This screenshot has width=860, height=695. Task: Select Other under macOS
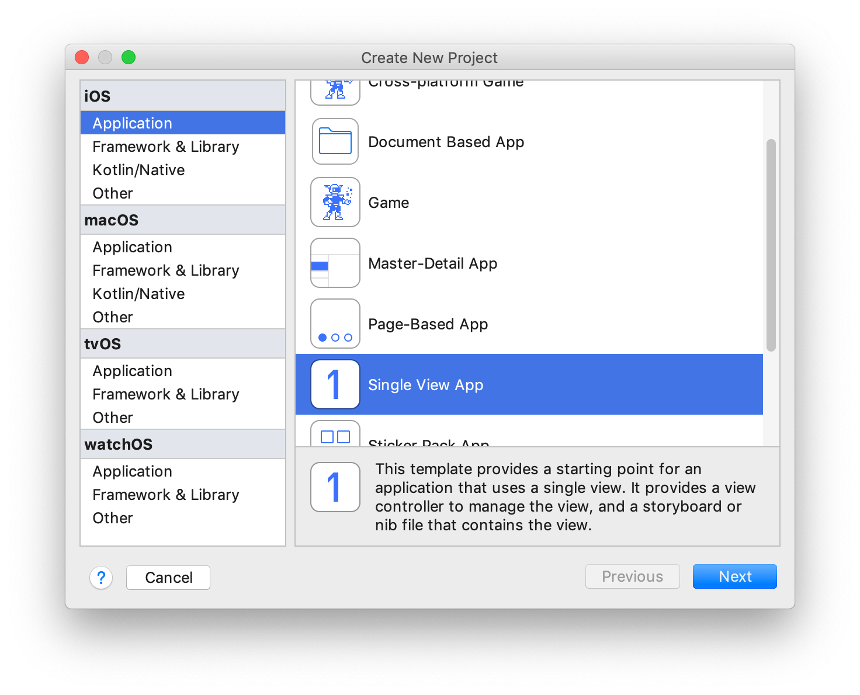183,317
